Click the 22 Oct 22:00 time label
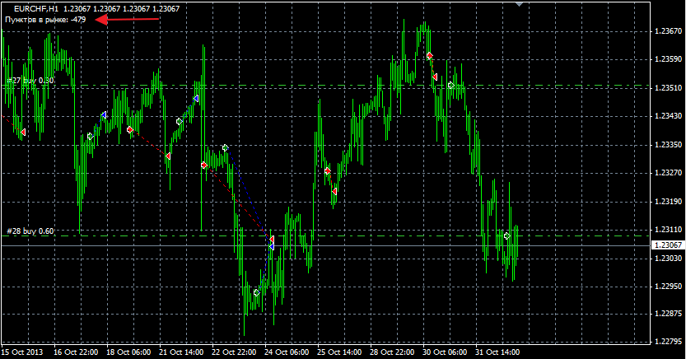The width and height of the screenshot is (686, 359). pyautogui.click(x=234, y=352)
